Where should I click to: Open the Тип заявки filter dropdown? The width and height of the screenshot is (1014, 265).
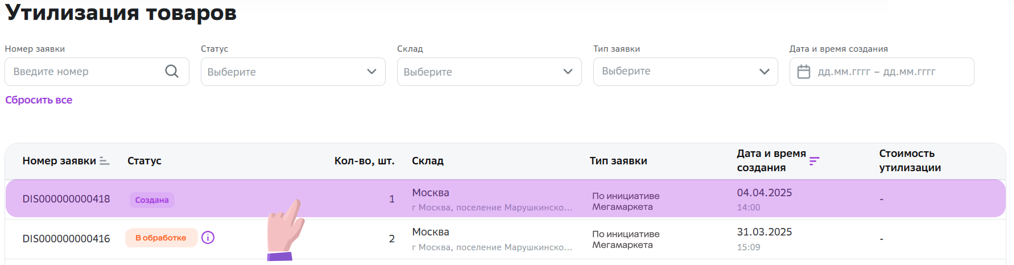point(685,72)
